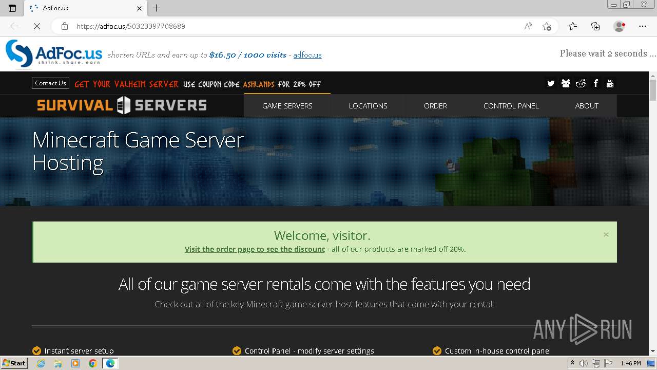
Task: Close the AdFoc.us tab
Action: [x=139, y=8]
